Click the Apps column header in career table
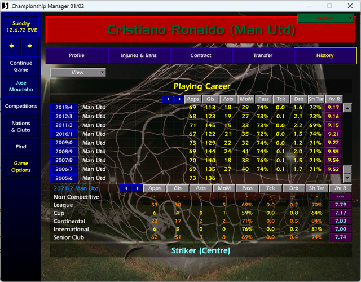361x282 pixels. coord(193,99)
